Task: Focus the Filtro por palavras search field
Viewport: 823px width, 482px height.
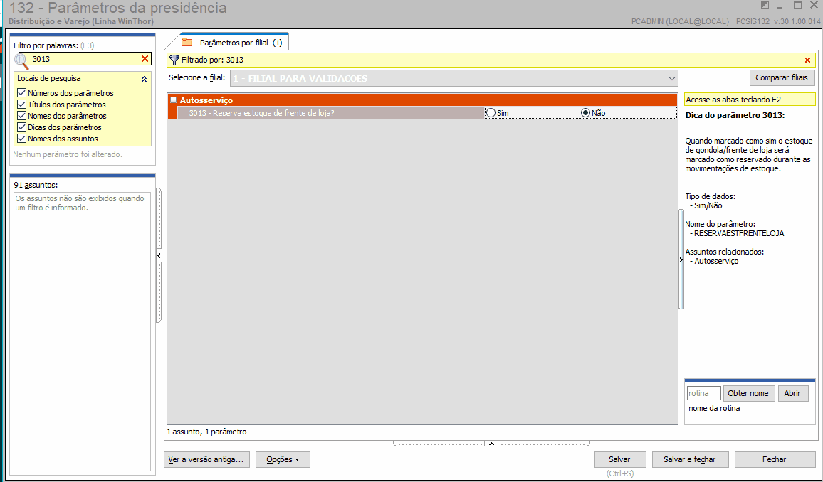Action: click(x=84, y=59)
